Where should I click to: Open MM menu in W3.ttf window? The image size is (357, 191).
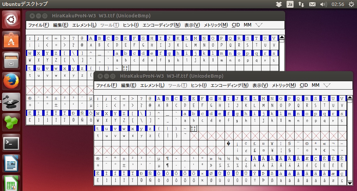click(248, 25)
